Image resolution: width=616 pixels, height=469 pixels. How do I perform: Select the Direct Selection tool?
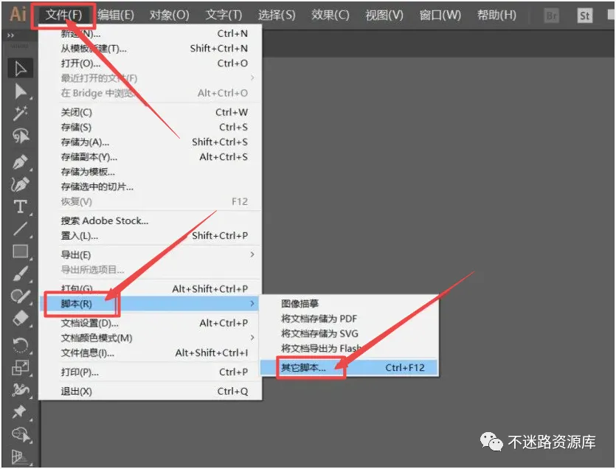pos(20,91)
